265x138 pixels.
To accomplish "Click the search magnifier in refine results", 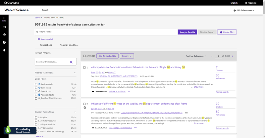I will point(71,62).
